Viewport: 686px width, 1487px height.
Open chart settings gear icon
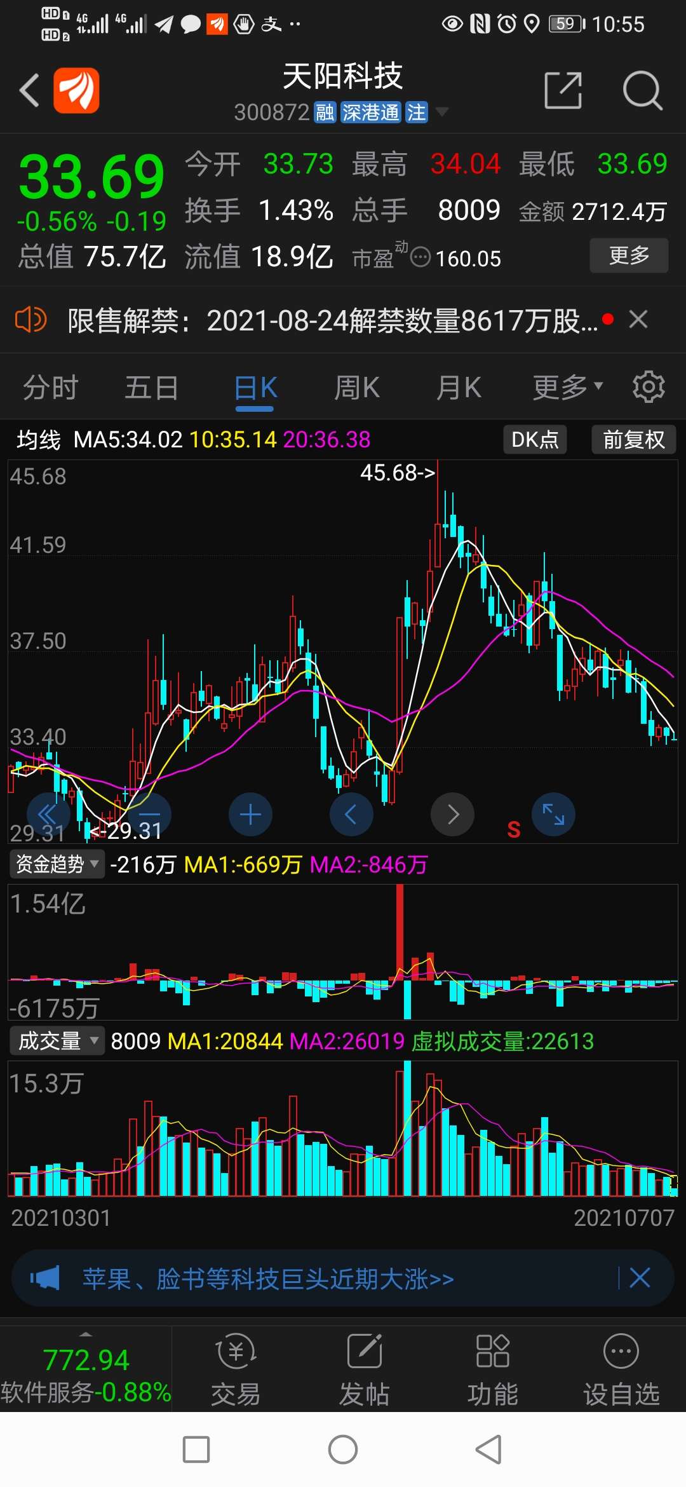coord(649,386)
